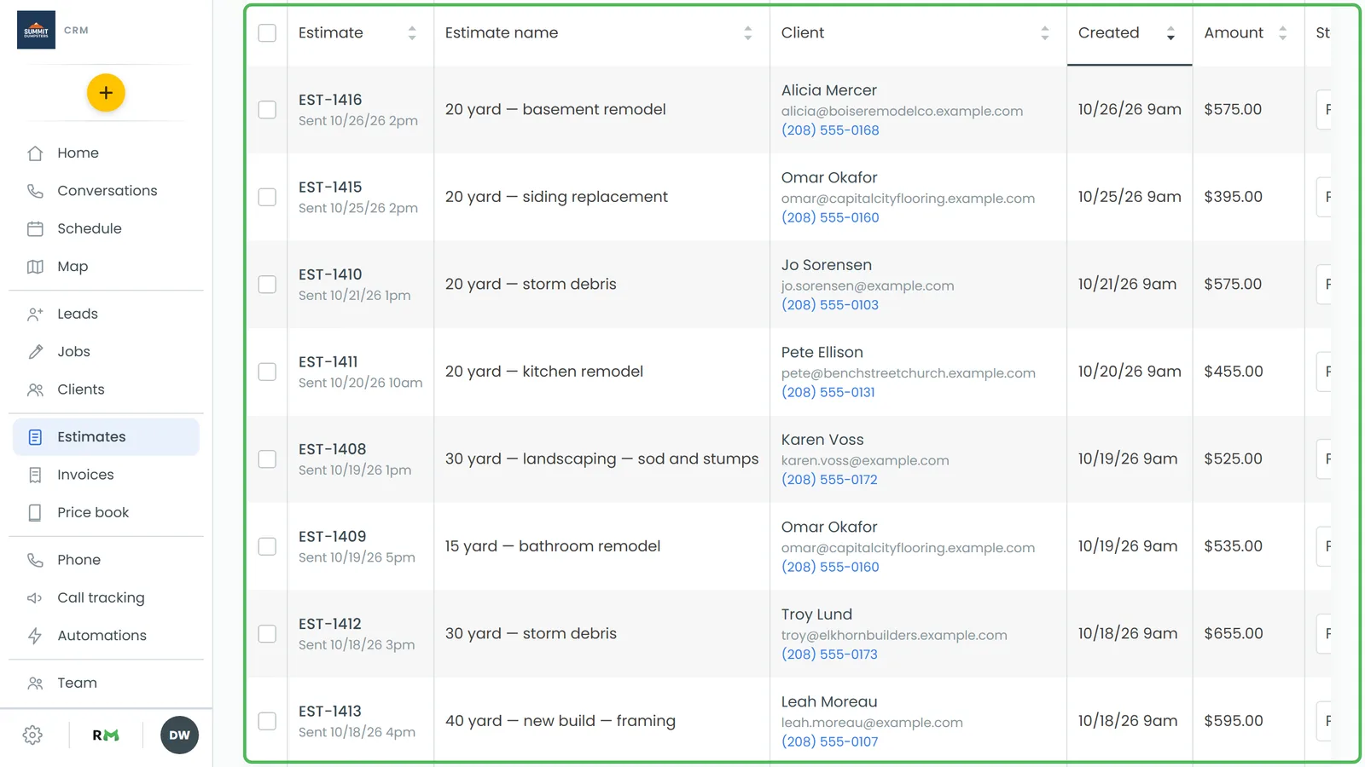The image size is (1365, 767).
Task: Click the Conversations phone icon
Action: [x=35, y=191]
